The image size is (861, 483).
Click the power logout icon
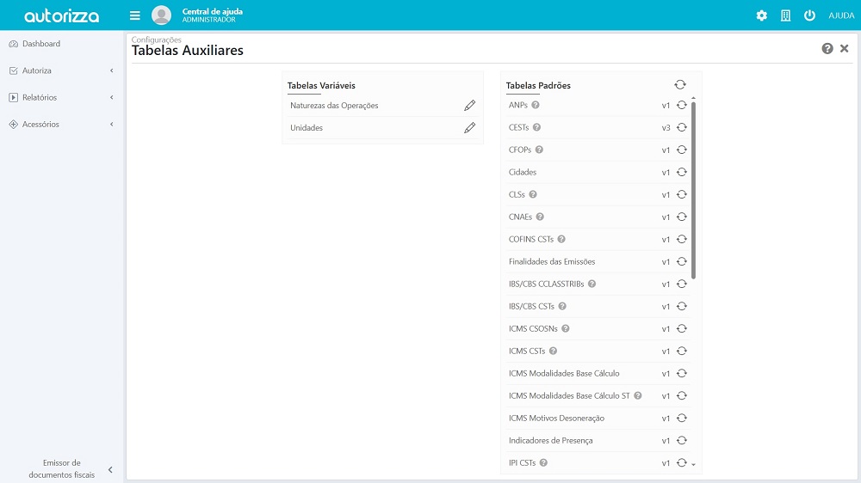tap(809, 15)
